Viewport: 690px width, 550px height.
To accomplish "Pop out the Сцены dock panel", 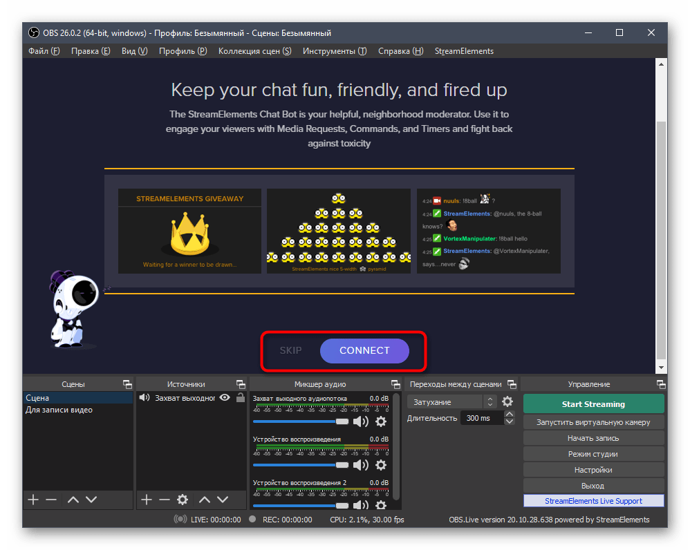I will point(127,384).
